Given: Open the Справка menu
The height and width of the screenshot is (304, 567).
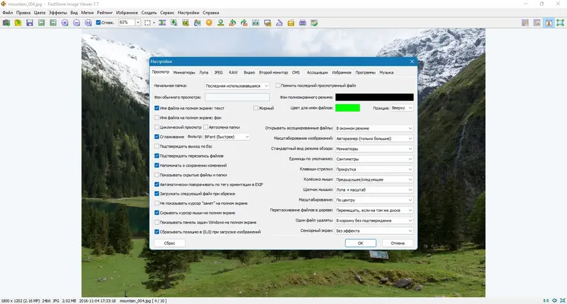Looking at the screenshot, I should click(x=210, y=13).
